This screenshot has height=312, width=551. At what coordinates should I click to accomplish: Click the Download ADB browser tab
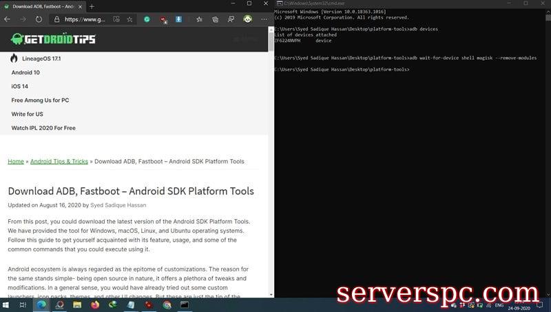[x=41, y=6]
